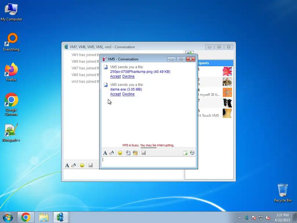Click the dame.exe (3.05 MB) file name
Viewport: 297px width, 223px height.
point(126,89)
